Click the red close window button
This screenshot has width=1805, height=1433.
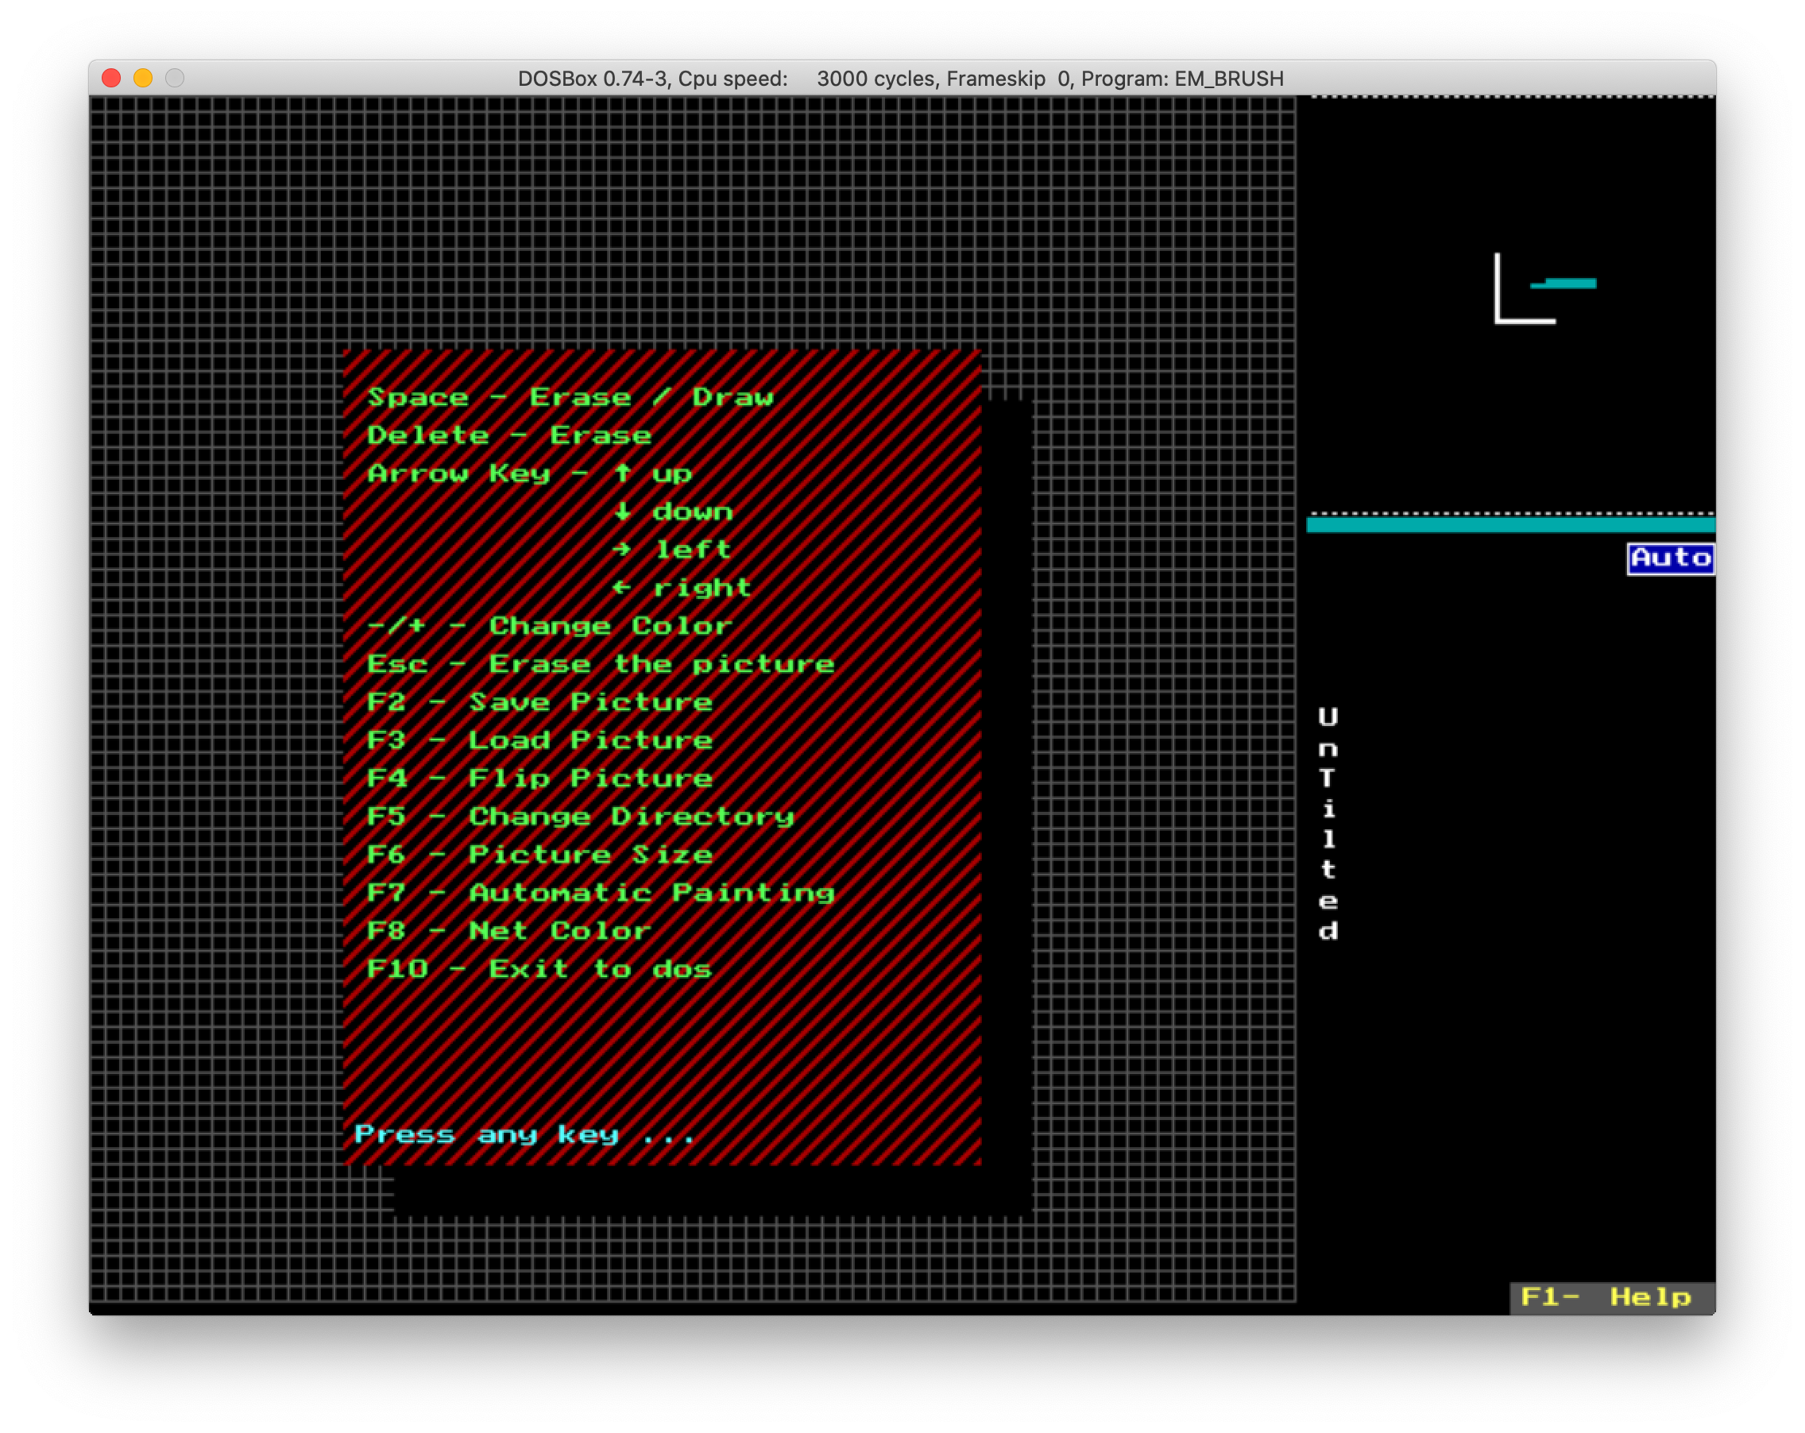[111, 78]
